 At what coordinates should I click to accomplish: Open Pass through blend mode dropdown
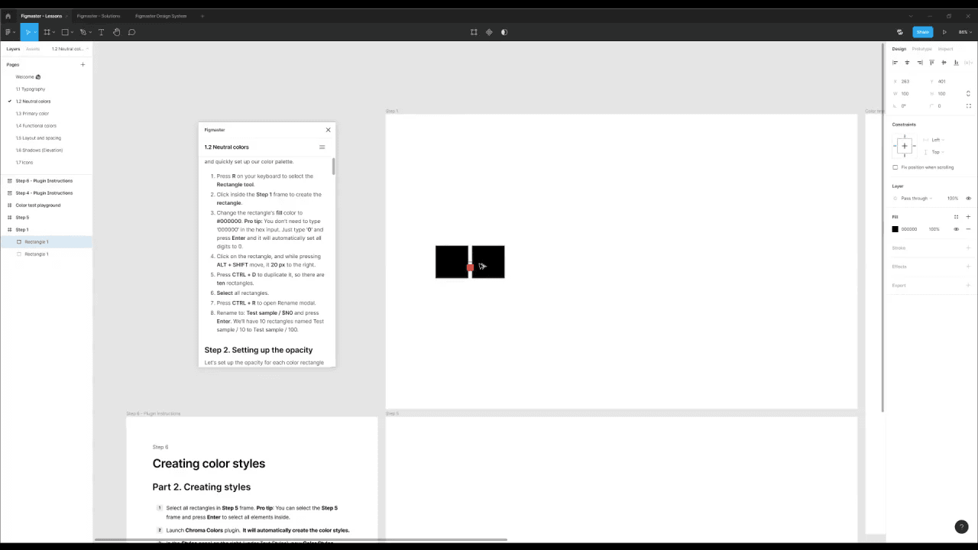915,199
